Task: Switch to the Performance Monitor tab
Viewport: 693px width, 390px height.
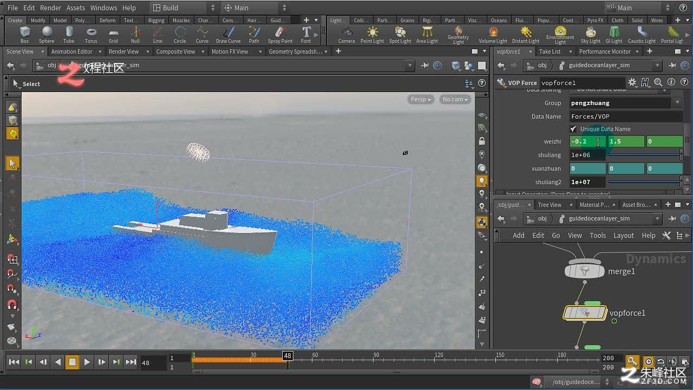Action: point(605,51)
